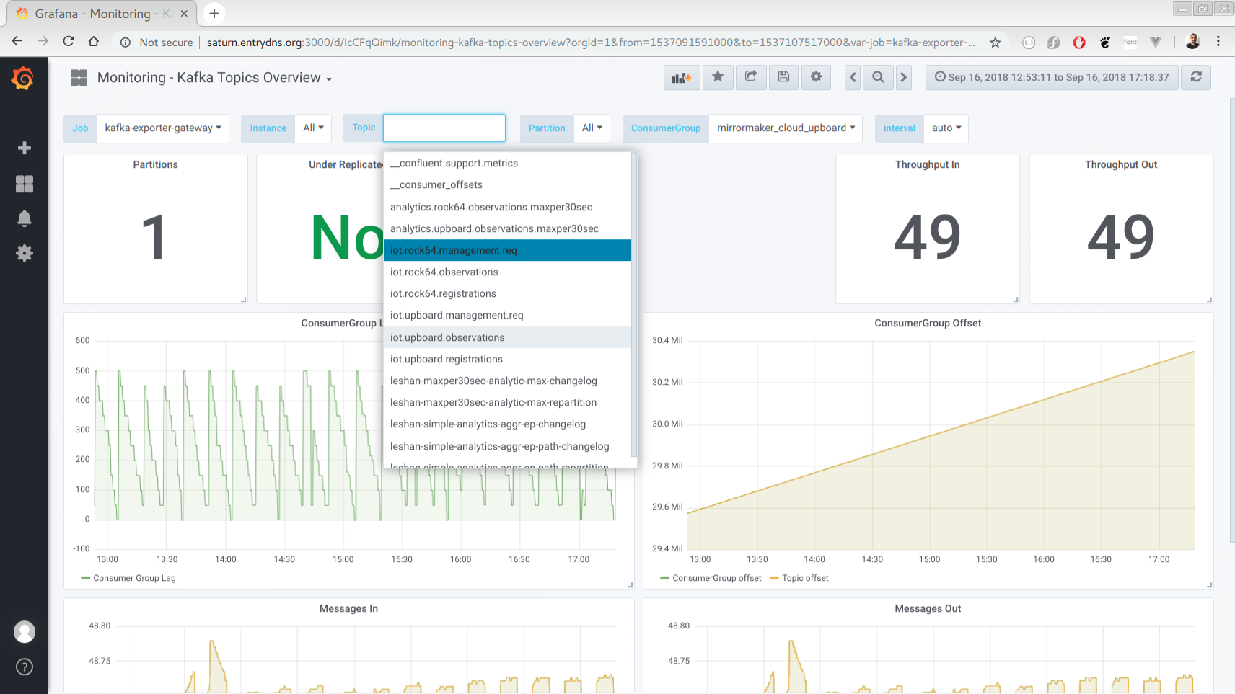This screenshot has height=694, width=1235.
Task: Click the browser address bar URL
Action: click(590, 42)
